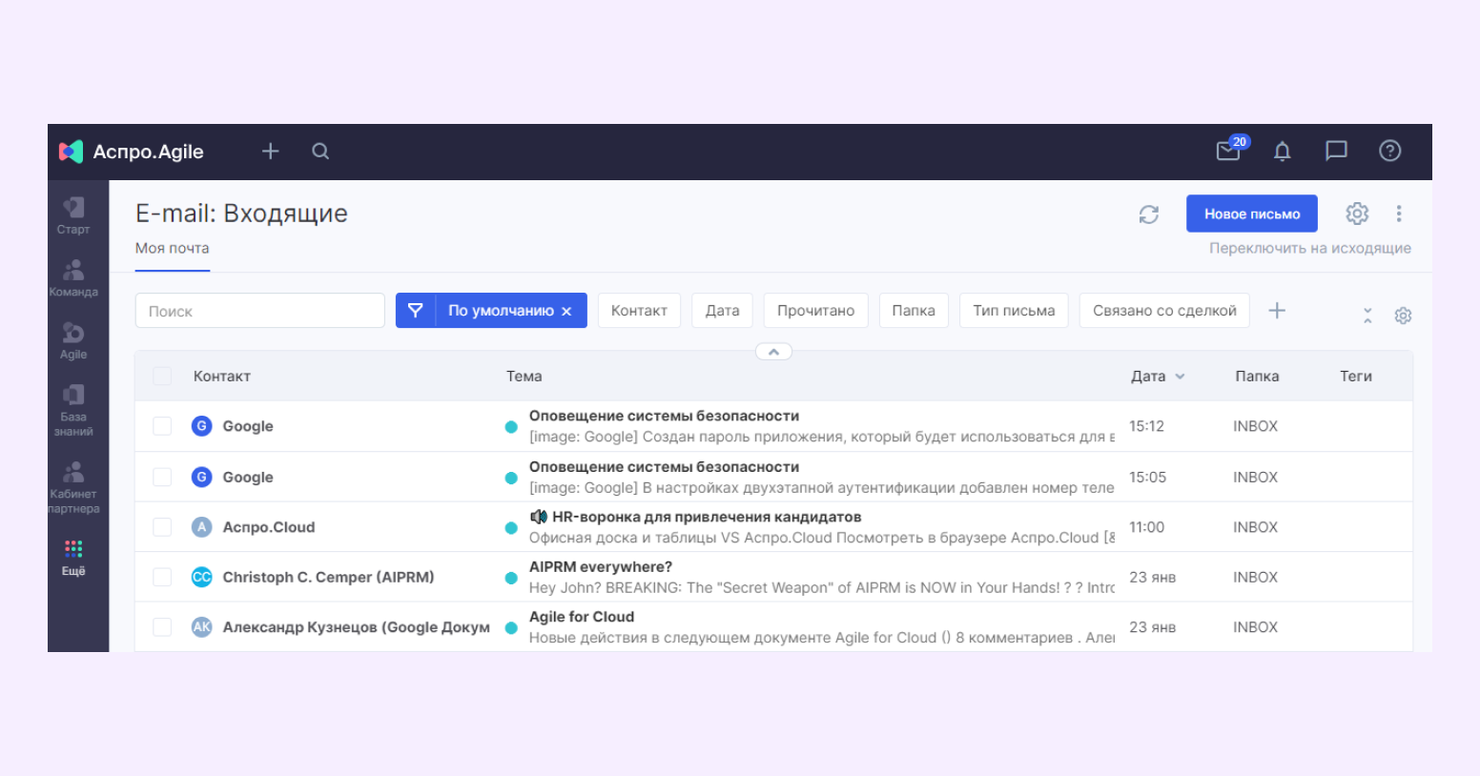Viewport: 1480px width, 776px height.
Task: Open the Контакт filter dropdown
Action: pyautogui.click(x=639, y=311)
